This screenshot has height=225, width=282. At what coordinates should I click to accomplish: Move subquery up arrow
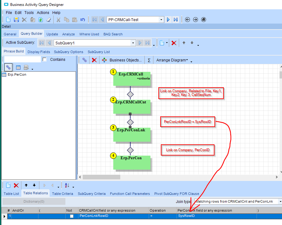(184, 43)
